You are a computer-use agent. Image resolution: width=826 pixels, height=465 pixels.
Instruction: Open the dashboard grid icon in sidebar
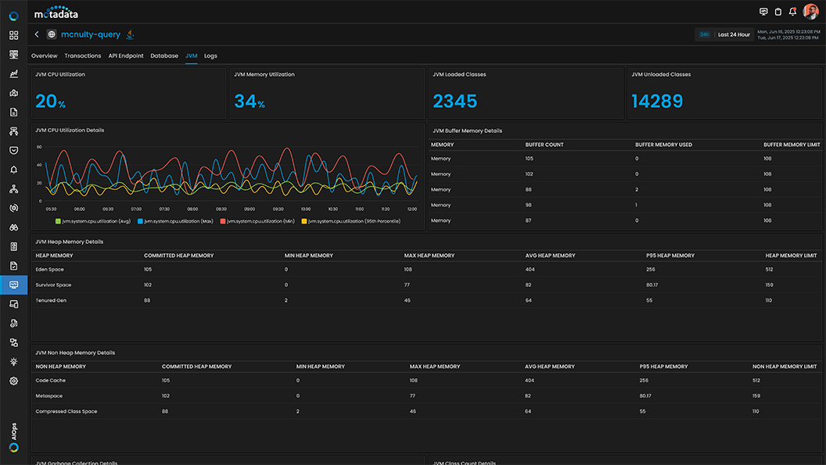coord(14,35)
